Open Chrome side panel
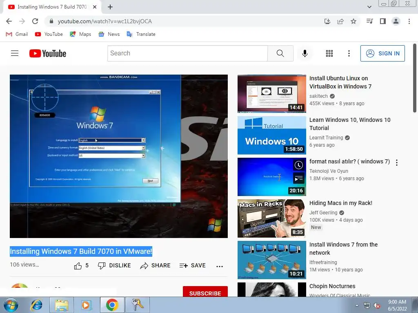 (383, 21)
